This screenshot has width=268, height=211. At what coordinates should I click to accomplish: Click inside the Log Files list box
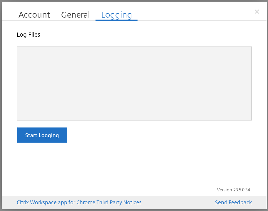(134, 83)
